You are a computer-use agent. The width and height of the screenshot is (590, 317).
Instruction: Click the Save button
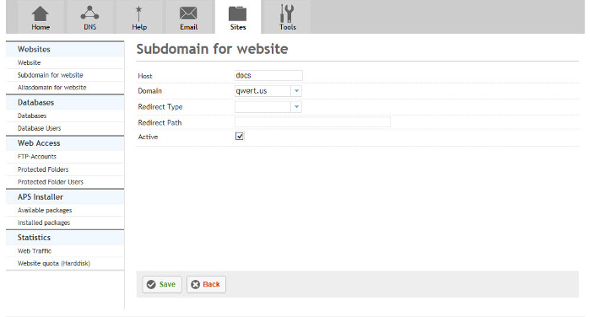[x=162, y=284]
